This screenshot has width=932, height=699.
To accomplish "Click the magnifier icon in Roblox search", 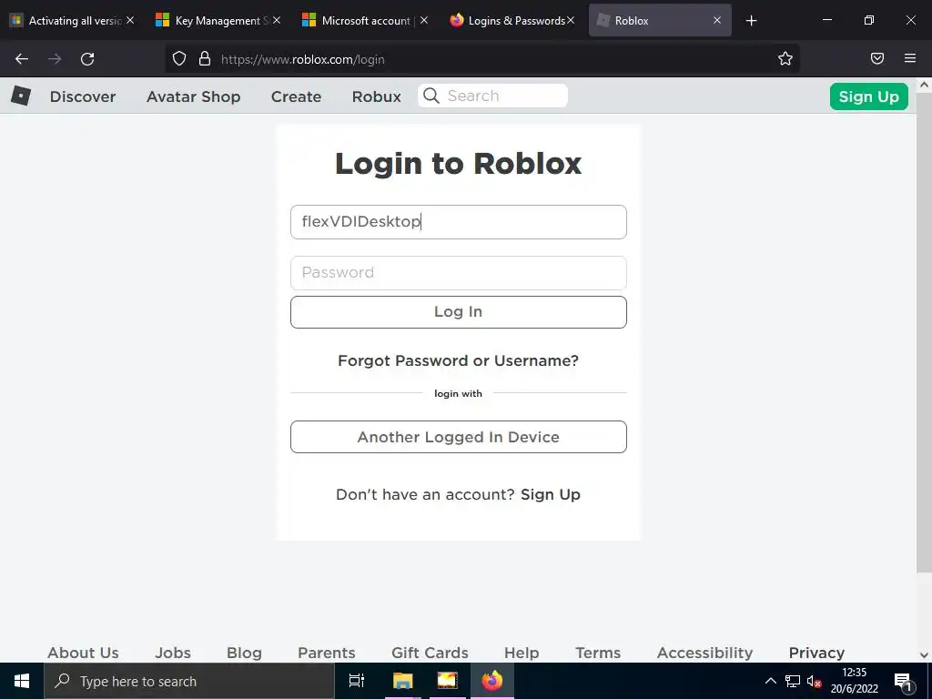I will tap(431, 96).
